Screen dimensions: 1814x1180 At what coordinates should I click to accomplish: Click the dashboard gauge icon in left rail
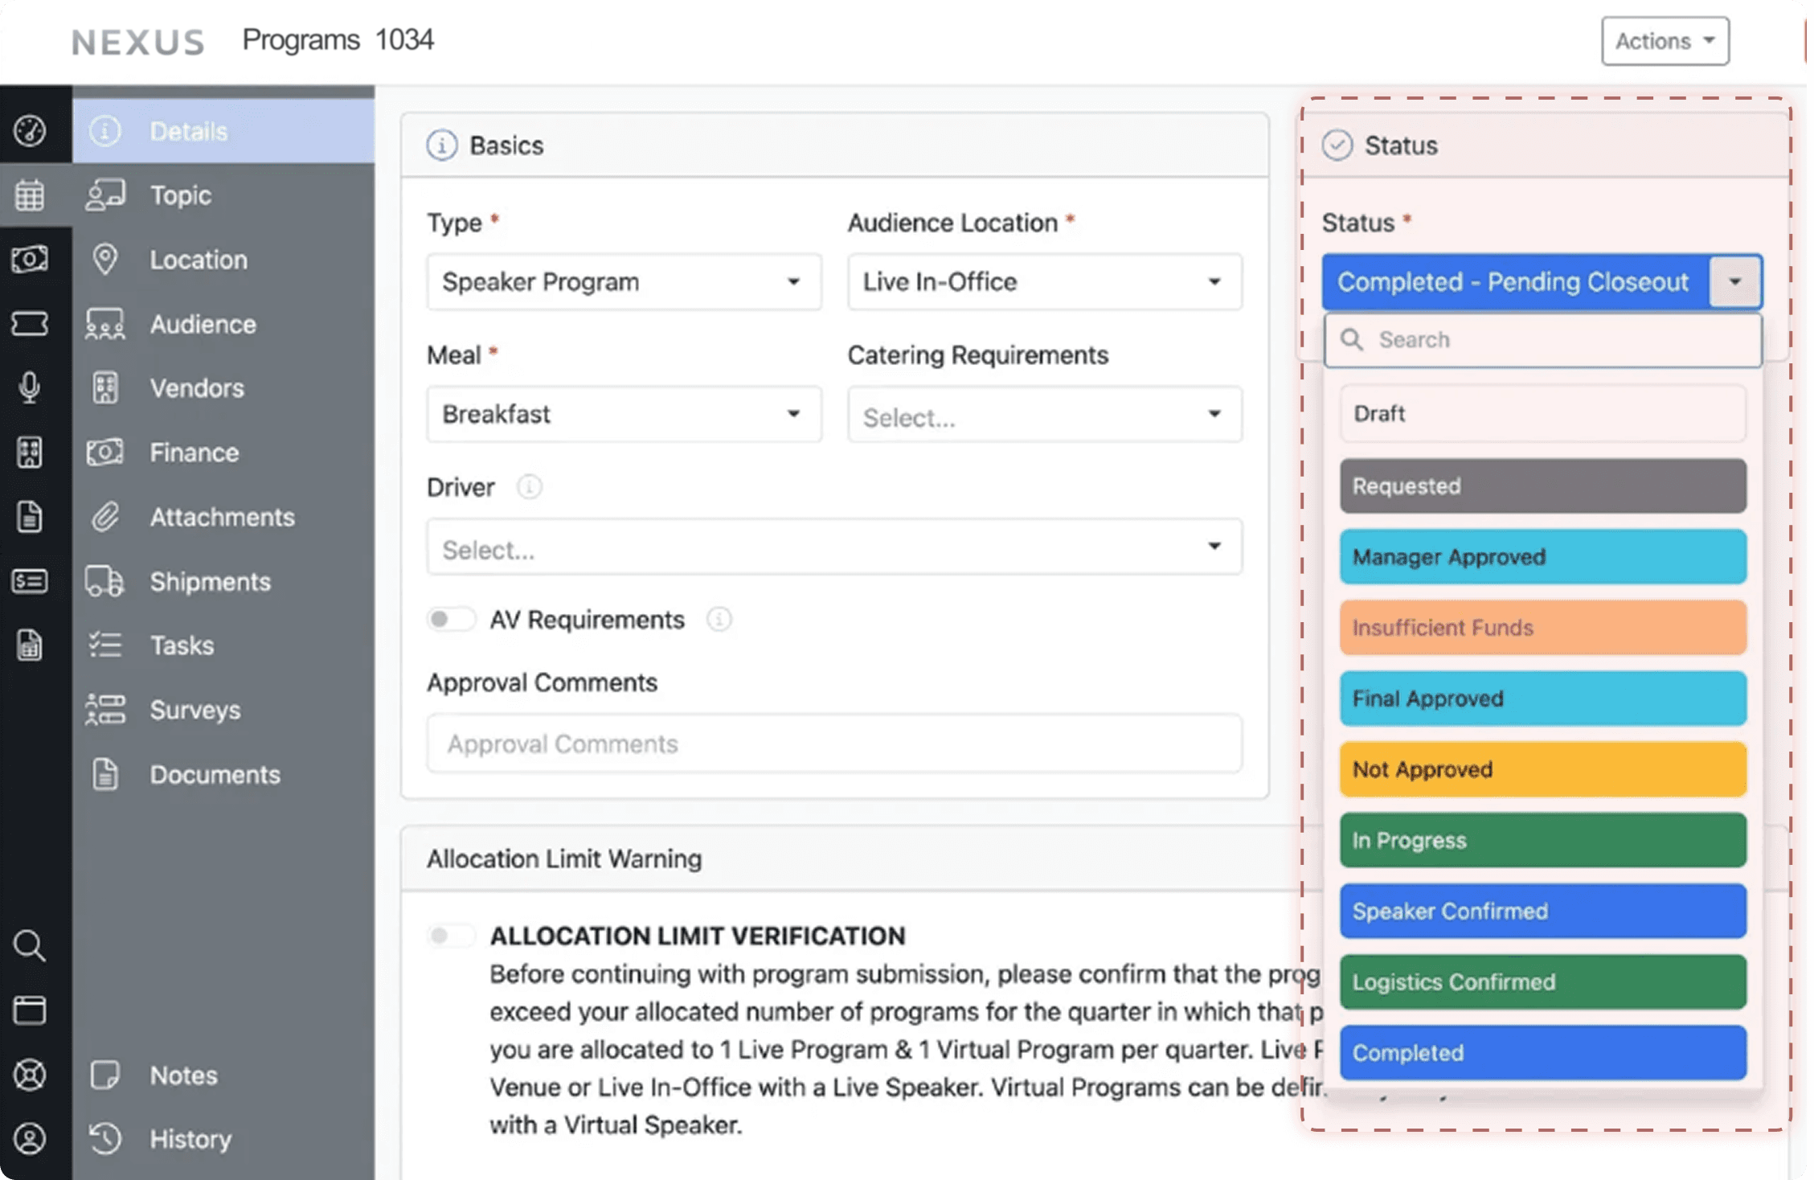[x=30, y=130]
